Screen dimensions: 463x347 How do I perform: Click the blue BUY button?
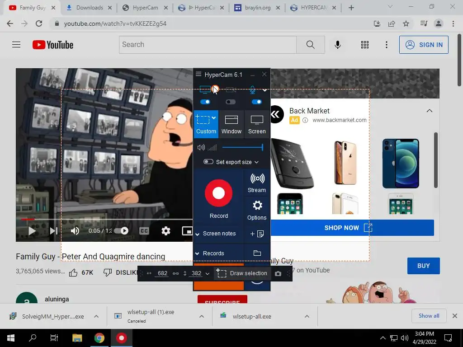(423, 266)
